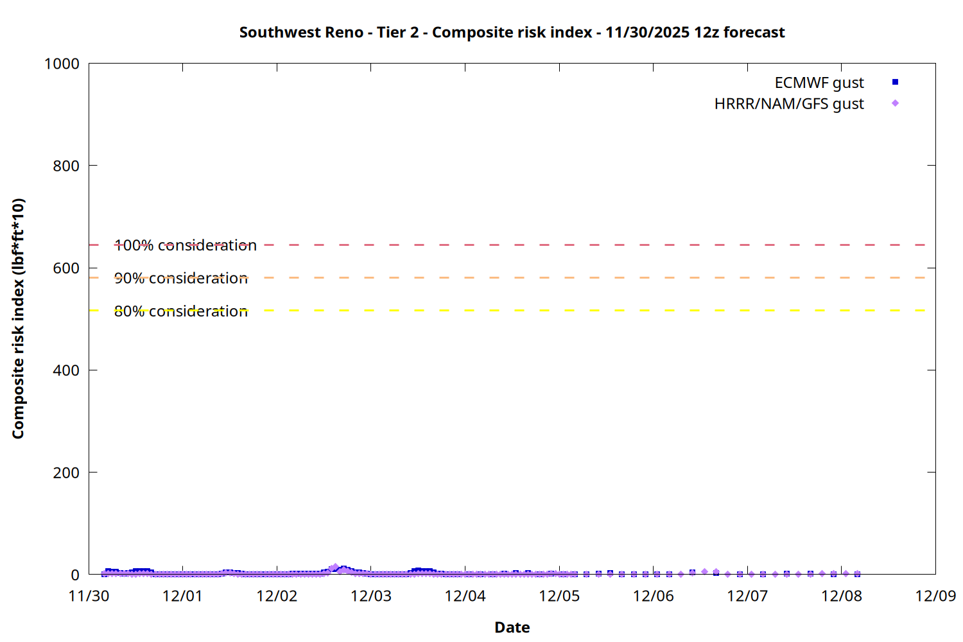Click the 200 y-axis tick label
Viewport: 963px width, 642px height.
pos(66,473)
